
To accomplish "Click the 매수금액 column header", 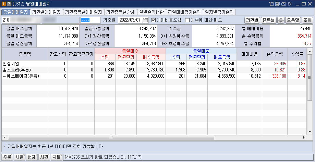I will click(151, 57).
